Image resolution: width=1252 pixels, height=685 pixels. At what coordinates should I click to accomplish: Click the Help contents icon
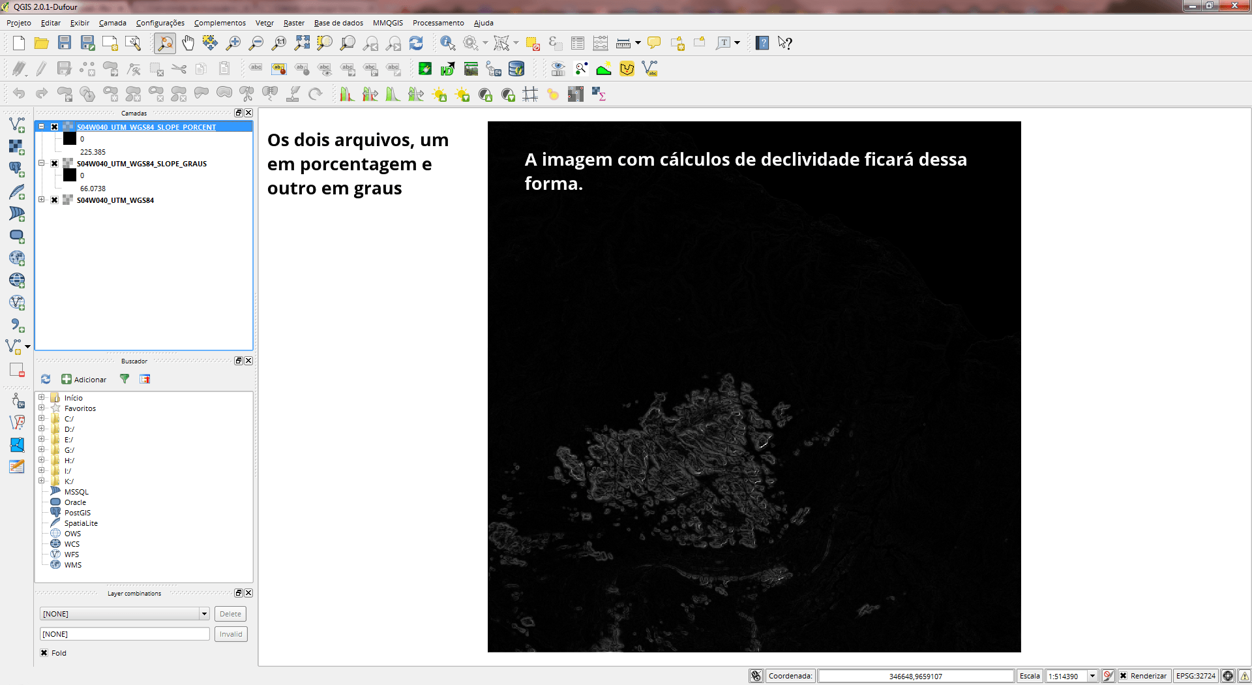762,43
